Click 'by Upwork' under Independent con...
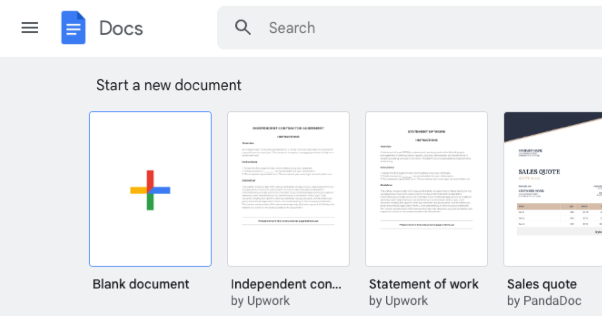Image resolution: width=602 pixels, height=316 pixels. pos(260,301)
